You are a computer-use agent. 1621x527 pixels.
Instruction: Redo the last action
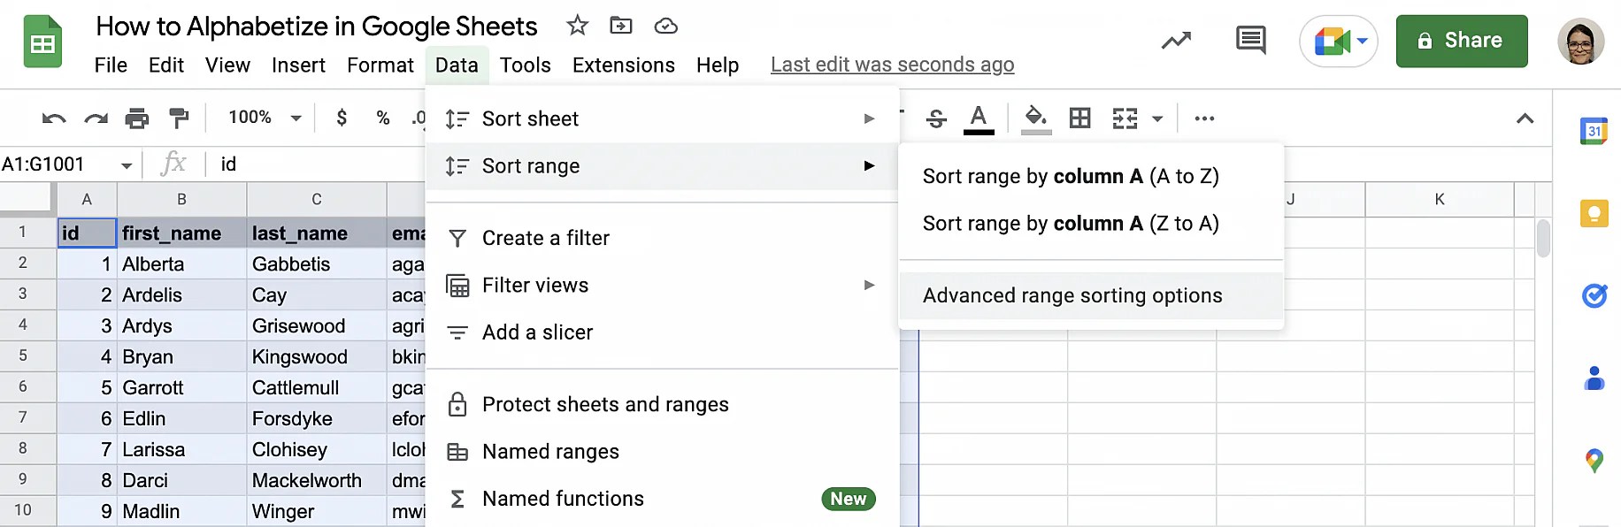(96, 118)
